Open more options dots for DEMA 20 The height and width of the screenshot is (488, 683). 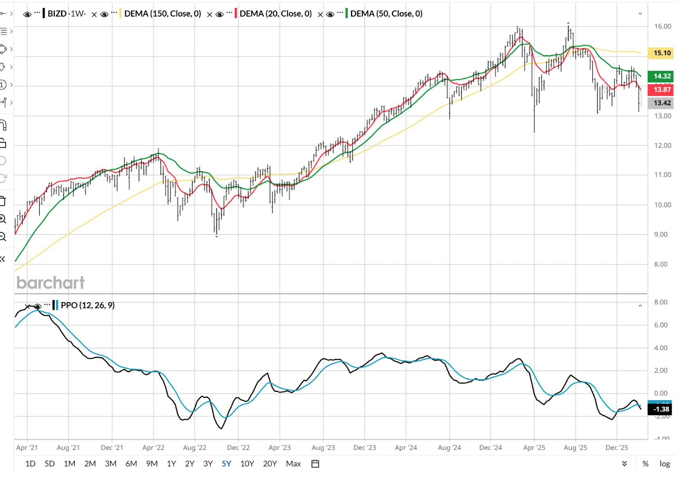coord(230,13)
